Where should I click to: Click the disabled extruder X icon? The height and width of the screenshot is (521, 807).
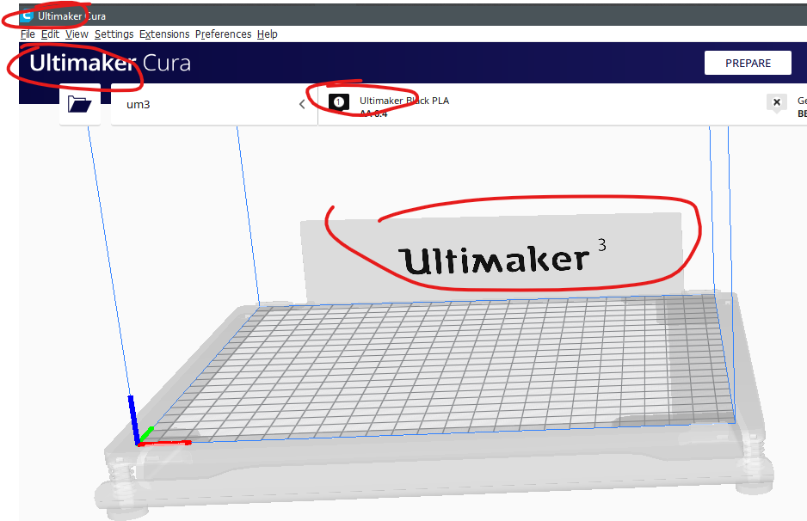pos(777,102)
